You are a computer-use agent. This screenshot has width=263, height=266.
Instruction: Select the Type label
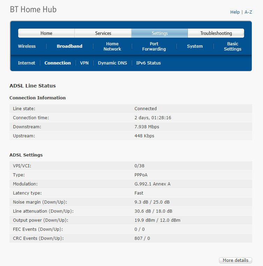click(19, 175)
